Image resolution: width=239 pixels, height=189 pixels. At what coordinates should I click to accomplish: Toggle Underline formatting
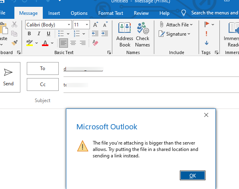pos(48,34)
